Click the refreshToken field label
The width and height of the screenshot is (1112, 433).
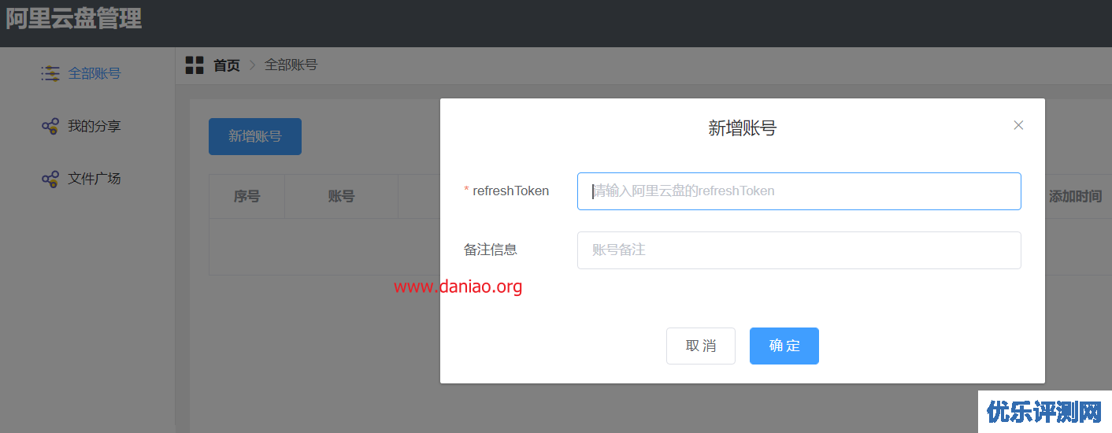coord(511,191)
